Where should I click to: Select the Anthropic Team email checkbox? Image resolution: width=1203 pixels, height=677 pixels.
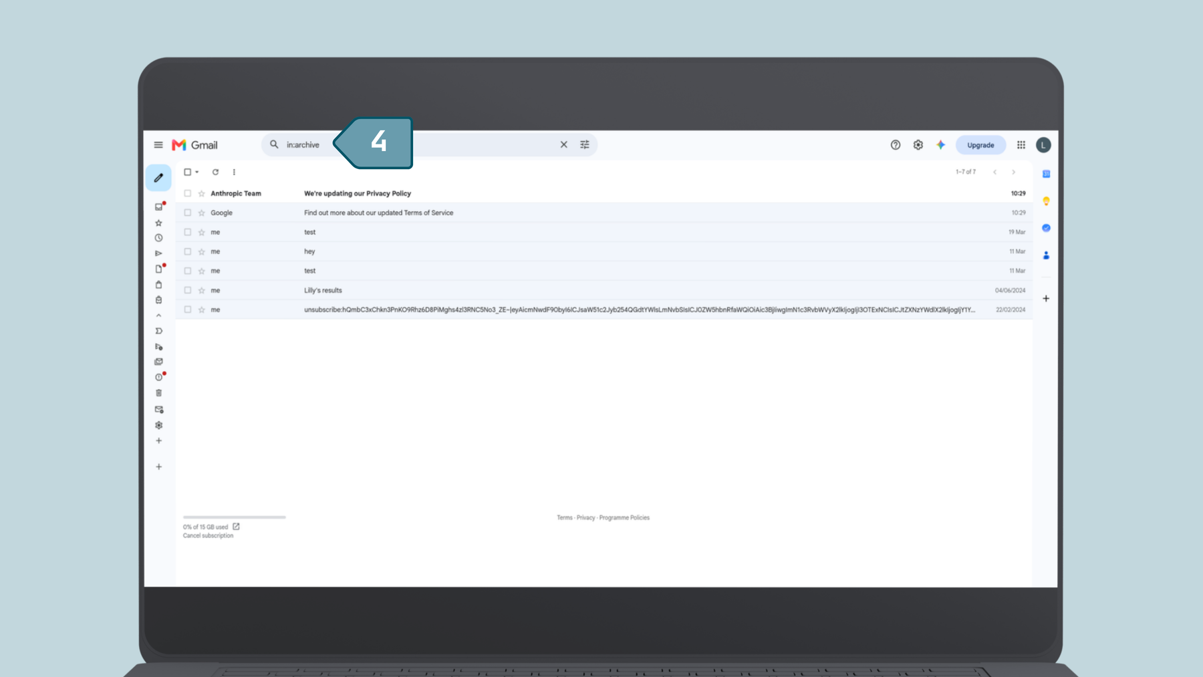tap(188, 193)
